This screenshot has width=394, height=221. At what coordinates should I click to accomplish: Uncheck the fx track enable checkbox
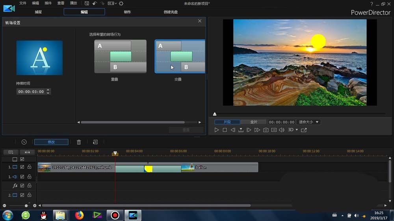pyautogui.click(x=22, y=186)
